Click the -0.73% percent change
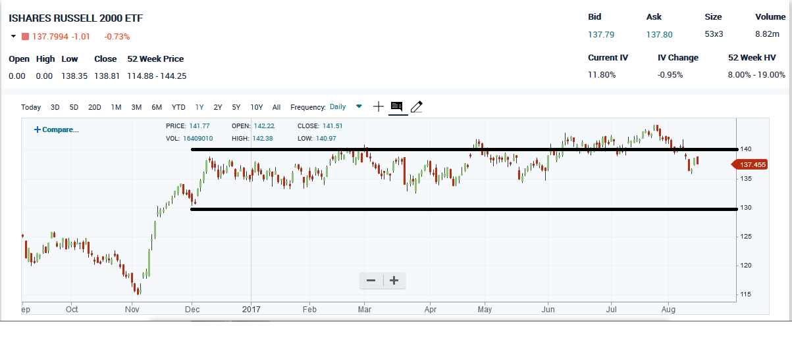The height and width of the screenshot is (351, 792). pyautogui.click(x=117, y=37)
